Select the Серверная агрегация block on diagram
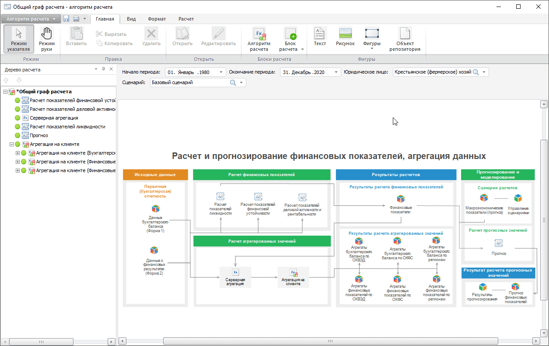This screenshot has height=346, width=549. click(x=235, y=277)
